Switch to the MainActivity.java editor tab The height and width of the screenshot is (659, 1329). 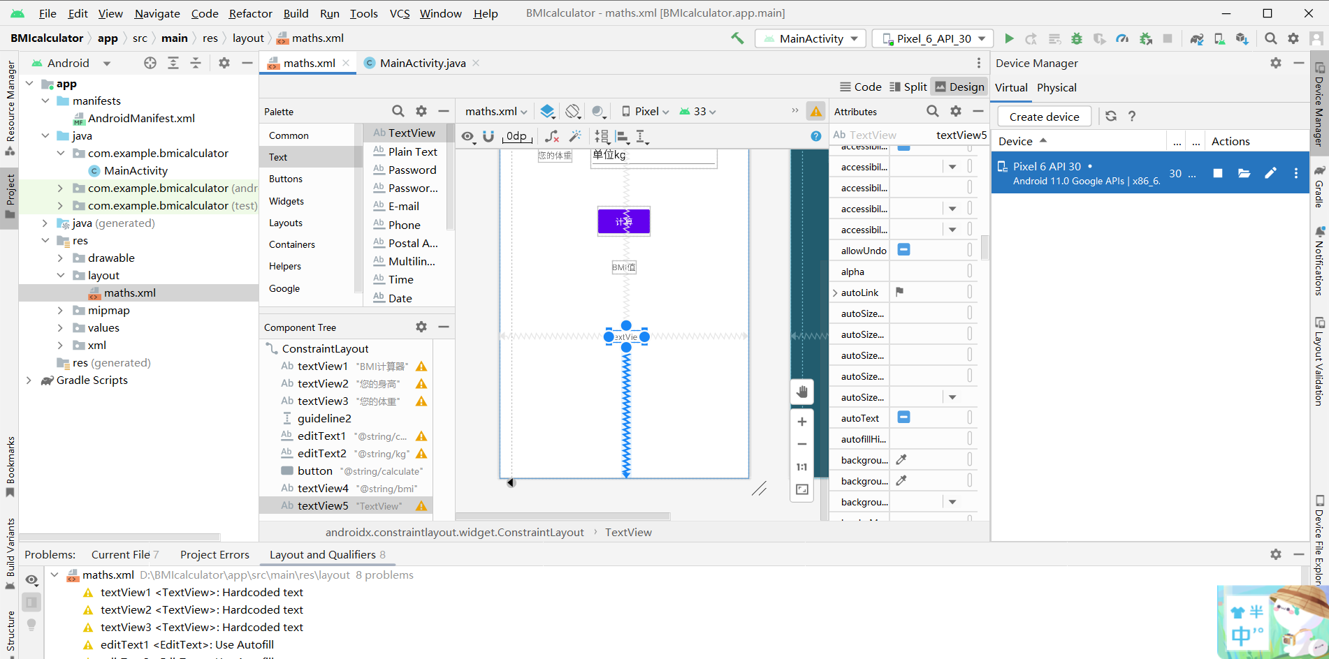(x=422, y=63)
